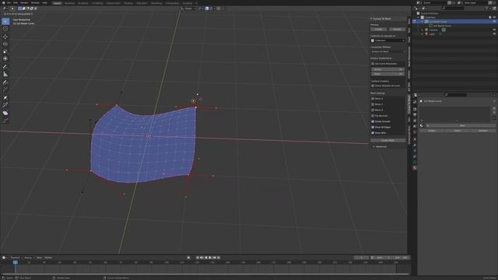Toggle proportional editing icon in viewport header
The height and width of the screenshot is (280, 498).
pyautogui.click(x=219, y=9)
